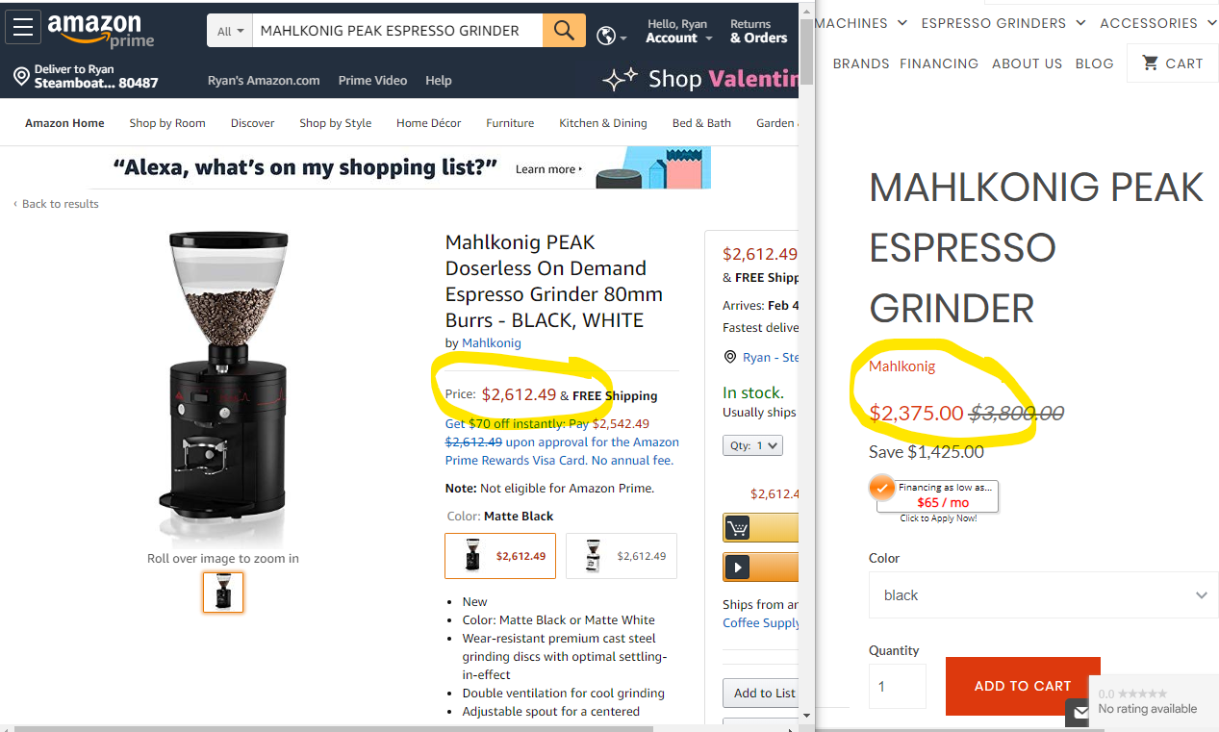The image size is (1219, 732).
Task: Click the Add to Cart shopping cart icon
Action: coord(738,528)
